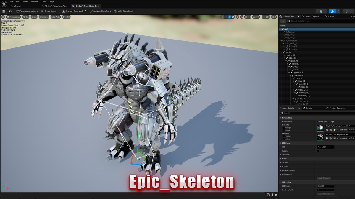The height and width of the screenshot is (199, 355).
Task: Click Reimport Base Mesh button
Action: coord(72,11)
